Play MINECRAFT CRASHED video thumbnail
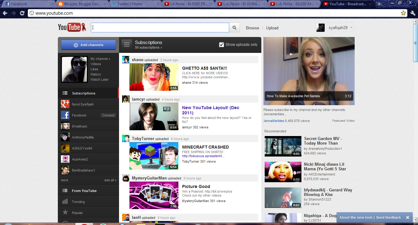Image resolution: width=418 pixels, height=225 pixels. point(154,156)
